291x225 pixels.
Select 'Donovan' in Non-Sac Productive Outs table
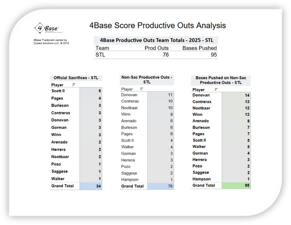(x=129, y=95)
